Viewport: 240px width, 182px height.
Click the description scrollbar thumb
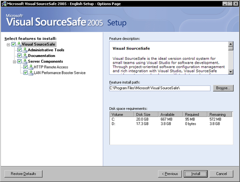[x=231, y=48]
